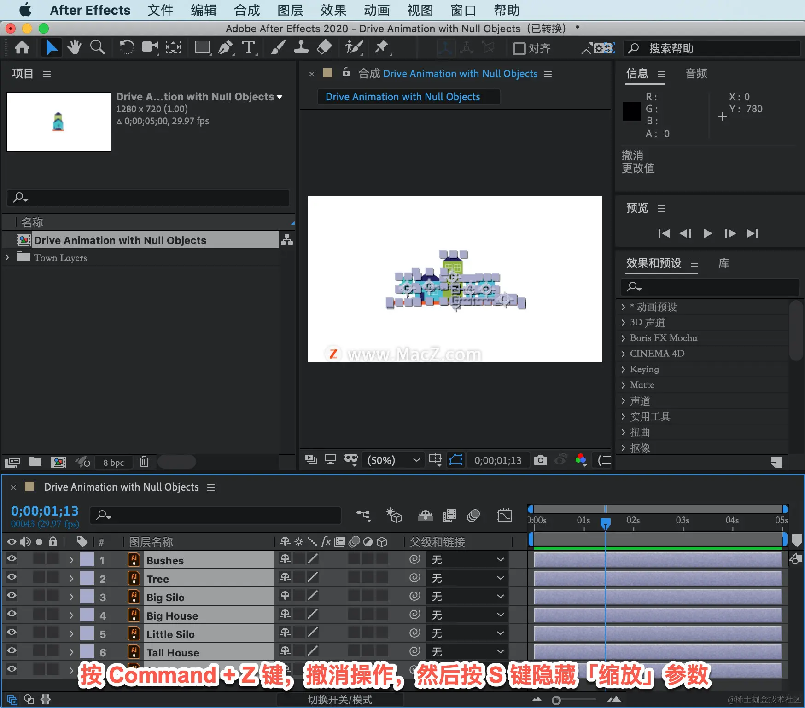The height and width of the screenshot is (708, 805).
Task: Toggle mask and shape path visibility
Action: point(456,460)
